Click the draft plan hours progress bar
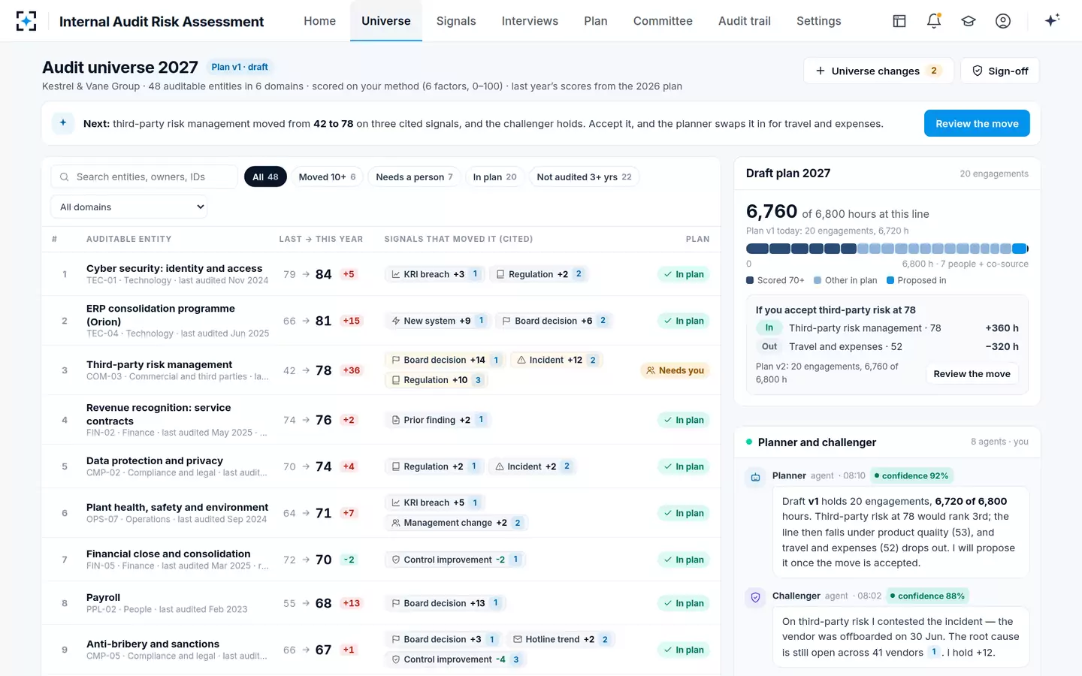This screenshot has height=676, width=1082. point(887,249)
